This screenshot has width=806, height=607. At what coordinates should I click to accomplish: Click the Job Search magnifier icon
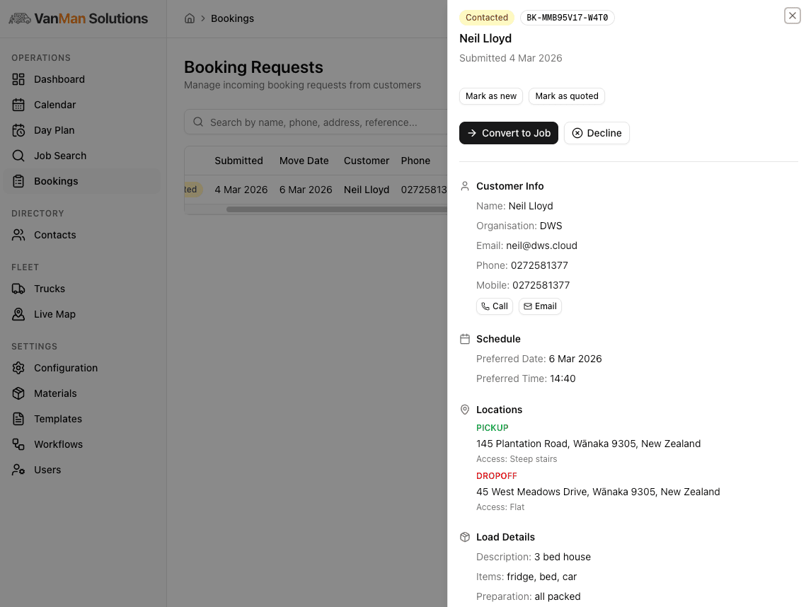pos(19,156)
